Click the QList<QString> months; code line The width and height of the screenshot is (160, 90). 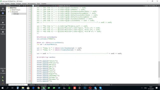point(46,57)
